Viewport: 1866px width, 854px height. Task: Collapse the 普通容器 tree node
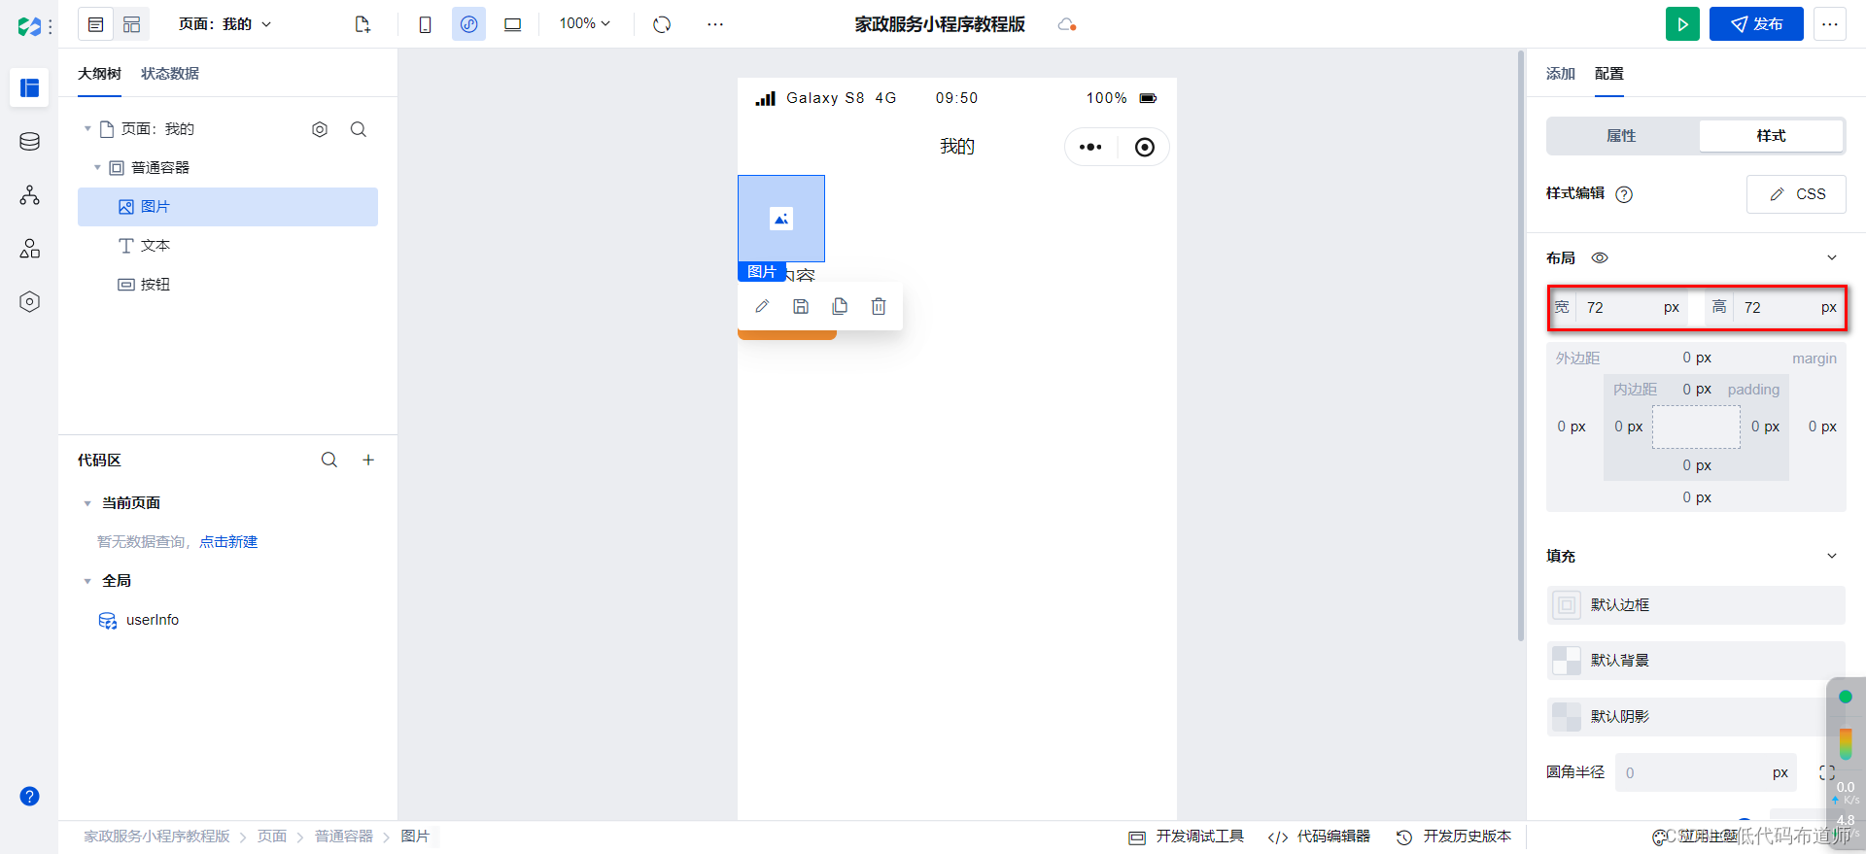click(x=97, y=168)
